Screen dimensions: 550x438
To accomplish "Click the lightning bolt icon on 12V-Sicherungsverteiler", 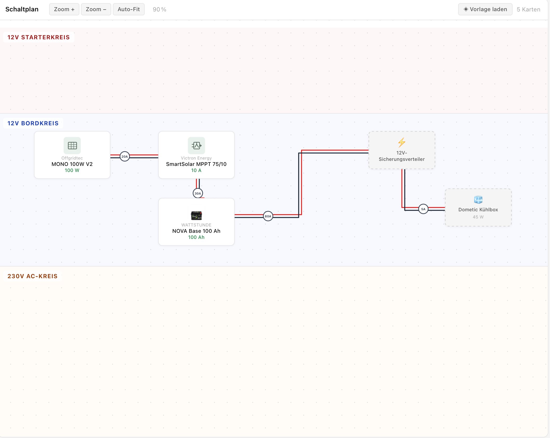I will click(x=402, y=143).
